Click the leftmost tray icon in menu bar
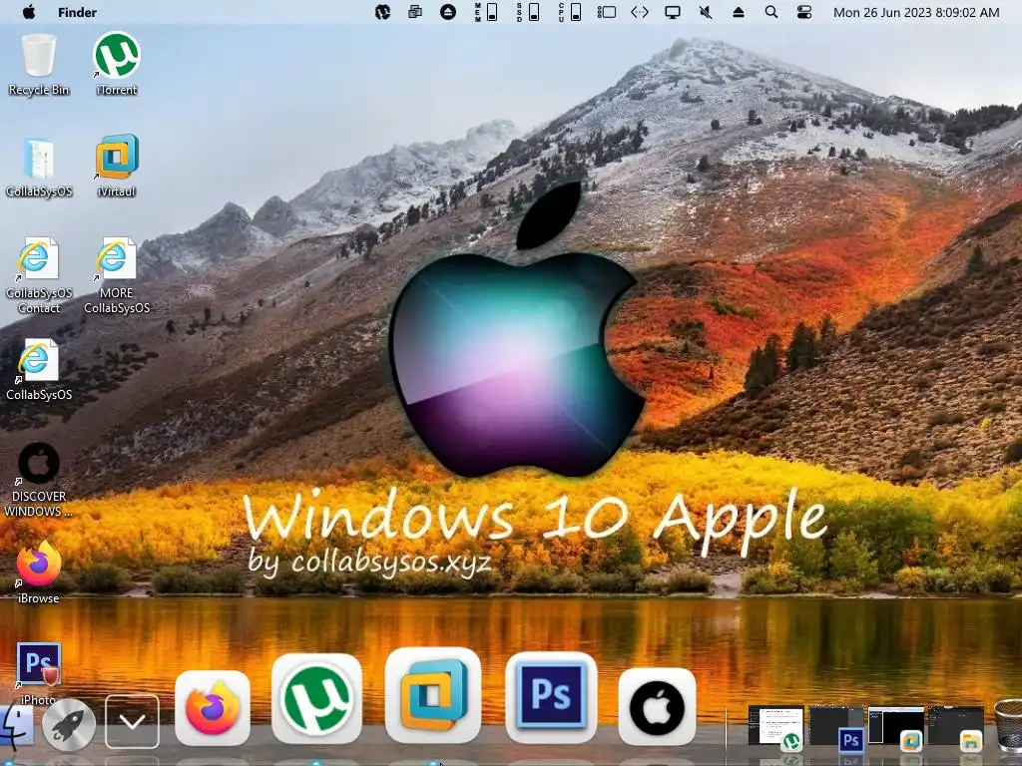This screenshot has height=766, width=1022. (x=382, y=12)
